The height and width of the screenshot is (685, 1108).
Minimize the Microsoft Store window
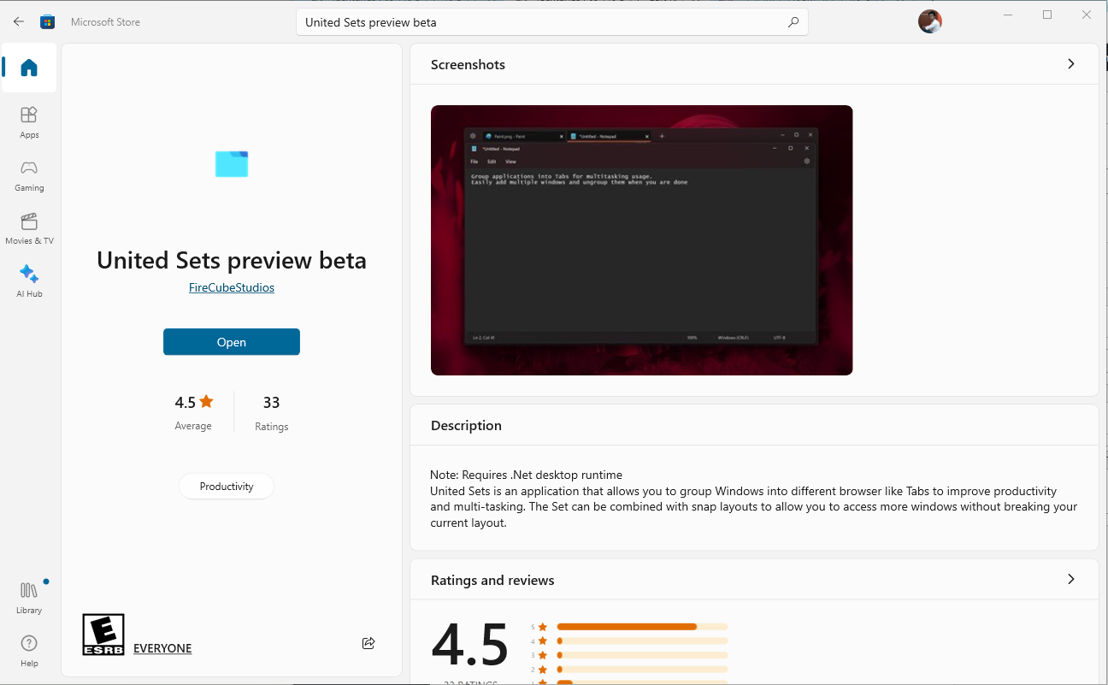coord(1009,15)
